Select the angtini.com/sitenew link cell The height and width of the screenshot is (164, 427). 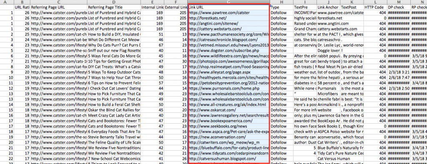(x=229, y=23)
